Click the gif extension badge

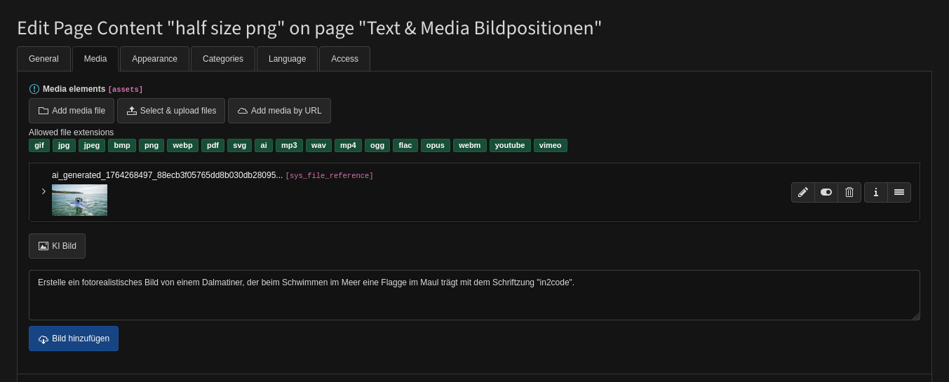[39, 146]
